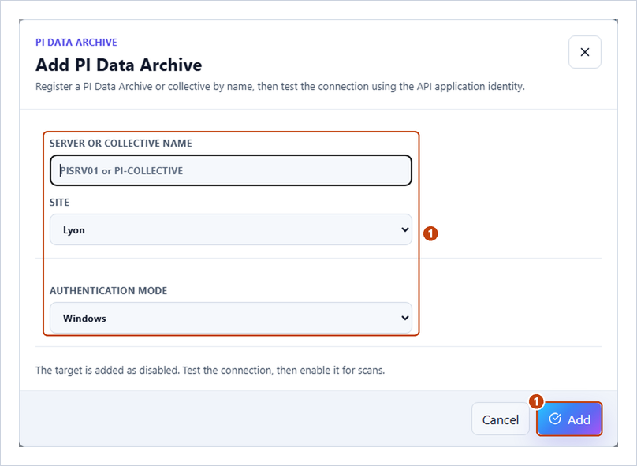Open the Authentication Mode dropdown showing Windows
The image size is (637, 466).
point(231,318)
